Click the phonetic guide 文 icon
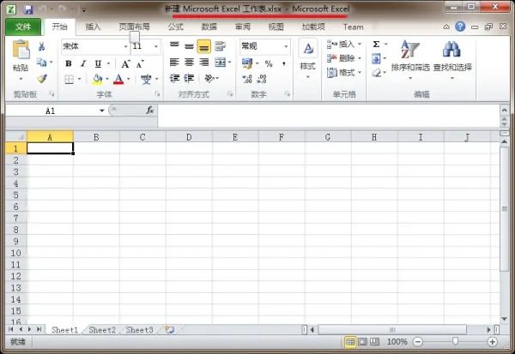This screenshot has width=515, height=354. (146, 79)
